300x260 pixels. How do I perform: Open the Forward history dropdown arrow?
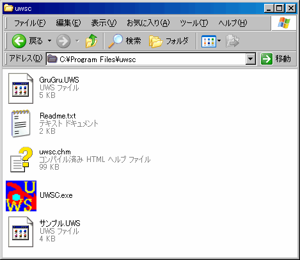(x=77, y=41)
